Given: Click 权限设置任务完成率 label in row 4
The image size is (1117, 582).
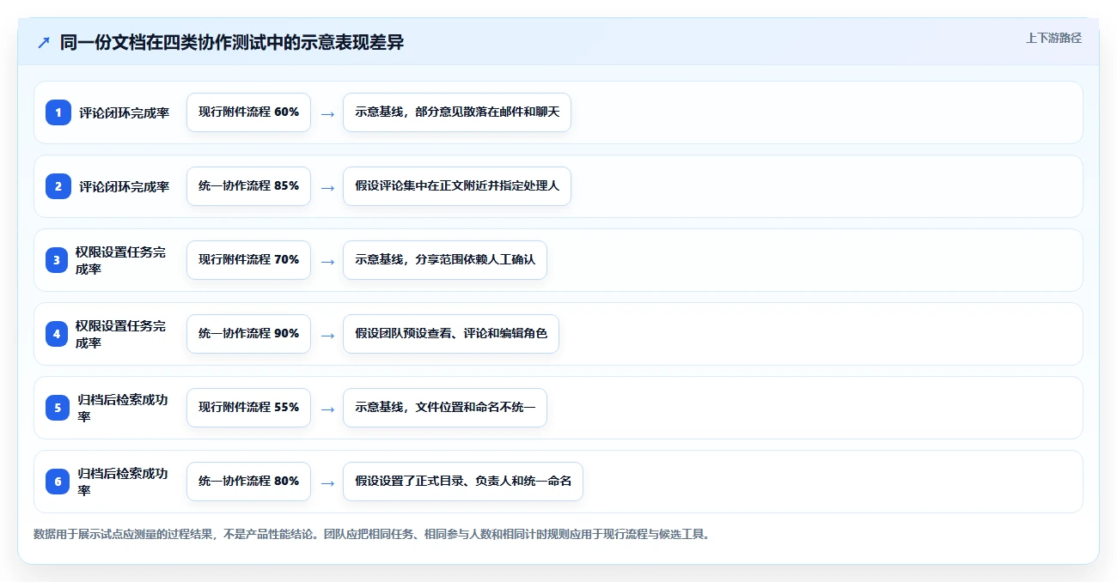Looking at the screenshot, I should click(121, 334).
